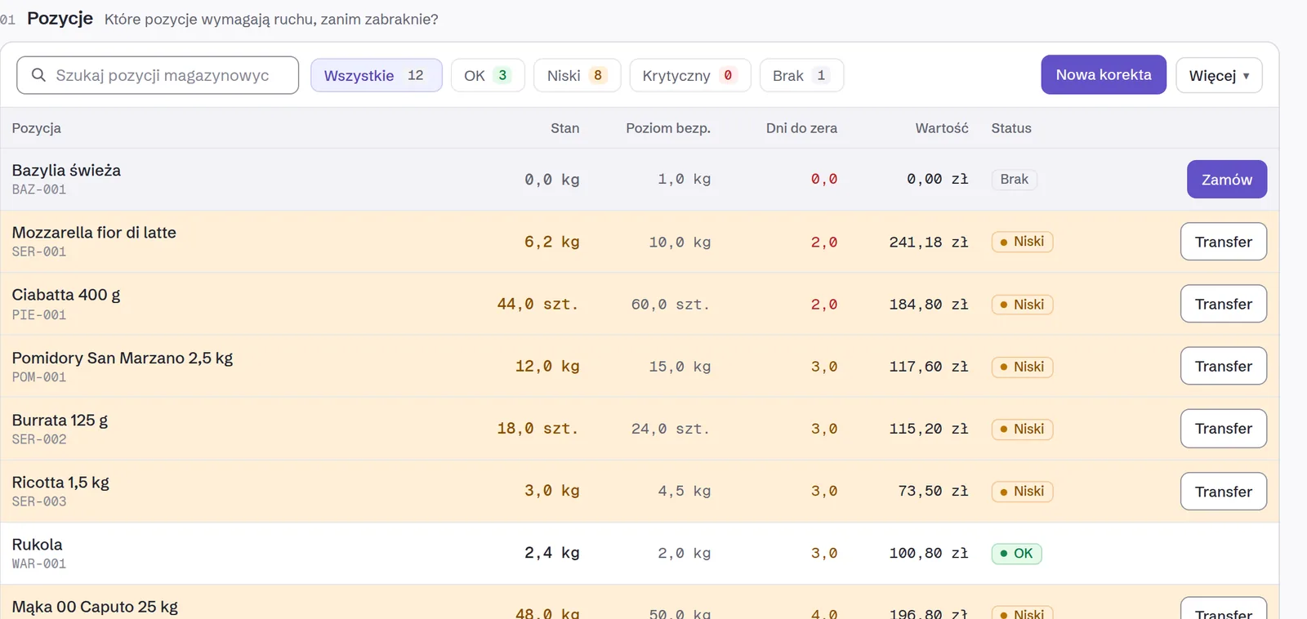Open the Bazylia świeża item
Screen dimensions: 1307x619
[x=66, y=170]
